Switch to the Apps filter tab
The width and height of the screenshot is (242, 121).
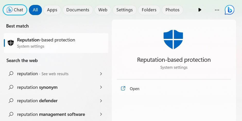coord(52,10)
